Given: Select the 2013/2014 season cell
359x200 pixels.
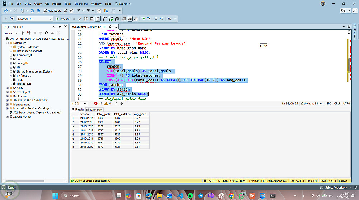Looking at the screenshot, I should tap(87, 118).
